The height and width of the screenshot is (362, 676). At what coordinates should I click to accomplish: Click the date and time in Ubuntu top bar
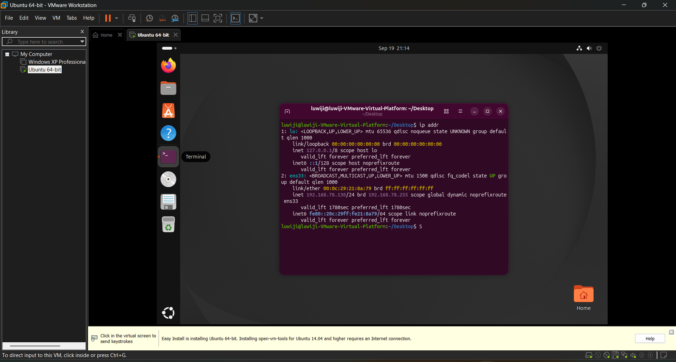pos(394,48)
